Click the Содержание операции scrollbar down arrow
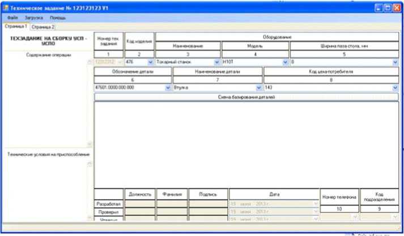 [x=90, y=145]
